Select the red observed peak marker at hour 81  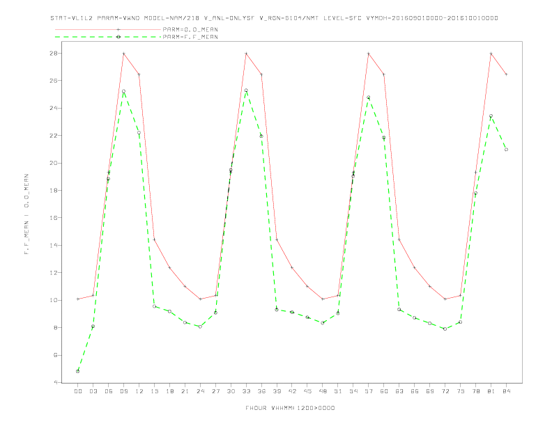click(x=491, y=54)
